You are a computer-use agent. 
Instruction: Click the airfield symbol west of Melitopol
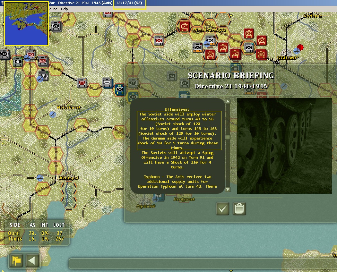click(40, 178)
